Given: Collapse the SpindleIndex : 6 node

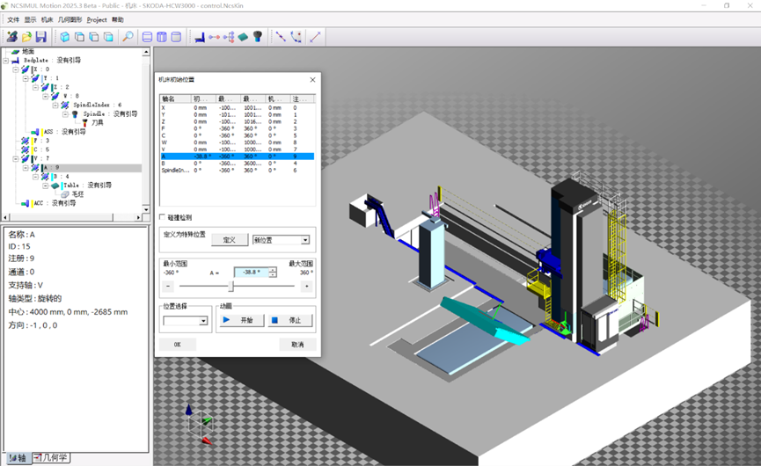Looking at the screenshot, I should point(55,106).
